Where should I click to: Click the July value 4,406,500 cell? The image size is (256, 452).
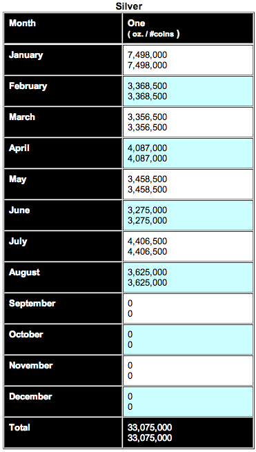point(188,247)
